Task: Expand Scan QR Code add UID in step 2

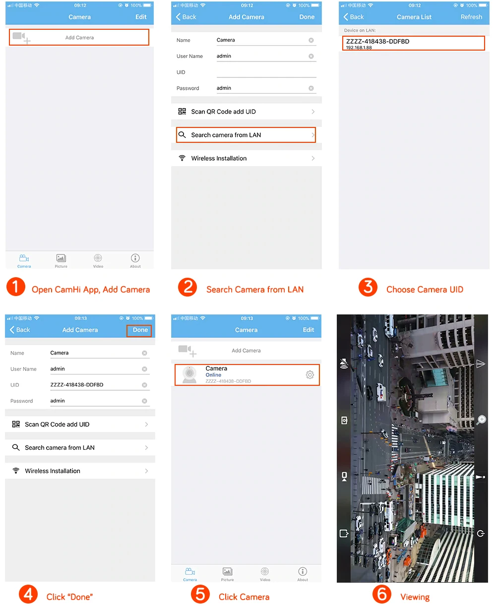Action: point(247,112)
